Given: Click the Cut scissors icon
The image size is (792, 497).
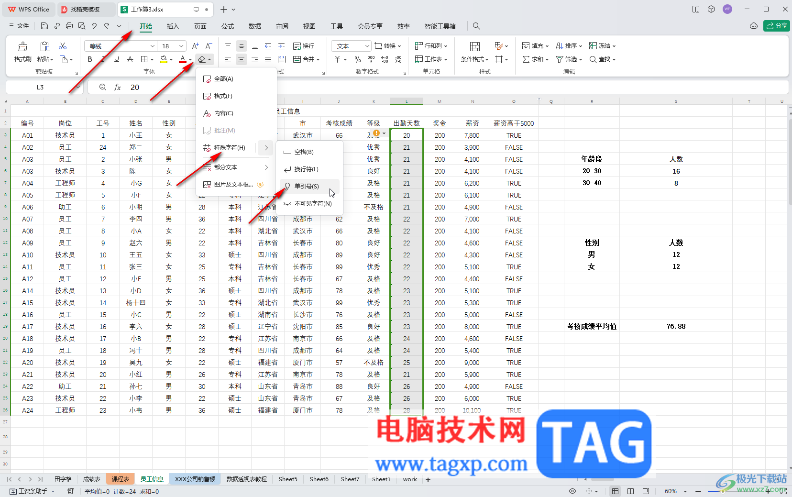Looking at the screenshot, I should click(x=63, y=46).
